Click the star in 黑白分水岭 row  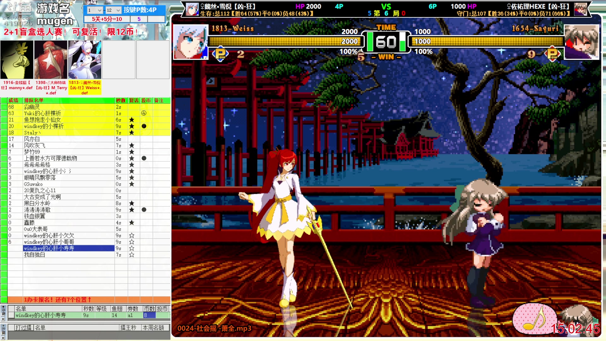tap(132, 203)
